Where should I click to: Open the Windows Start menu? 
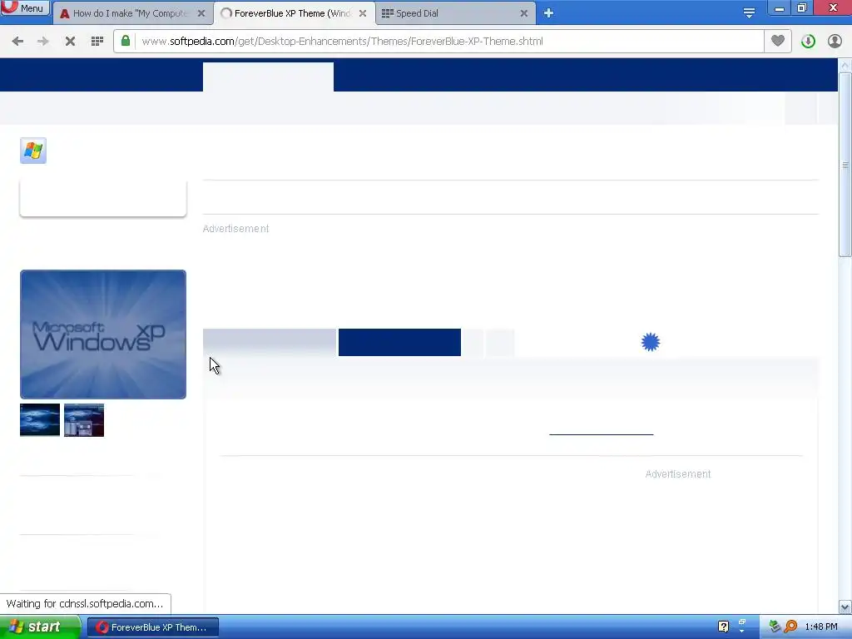click(40, 627)
